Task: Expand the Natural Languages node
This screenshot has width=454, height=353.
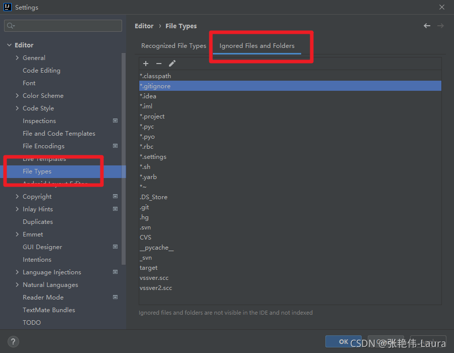Action: [x=17, y=285]
